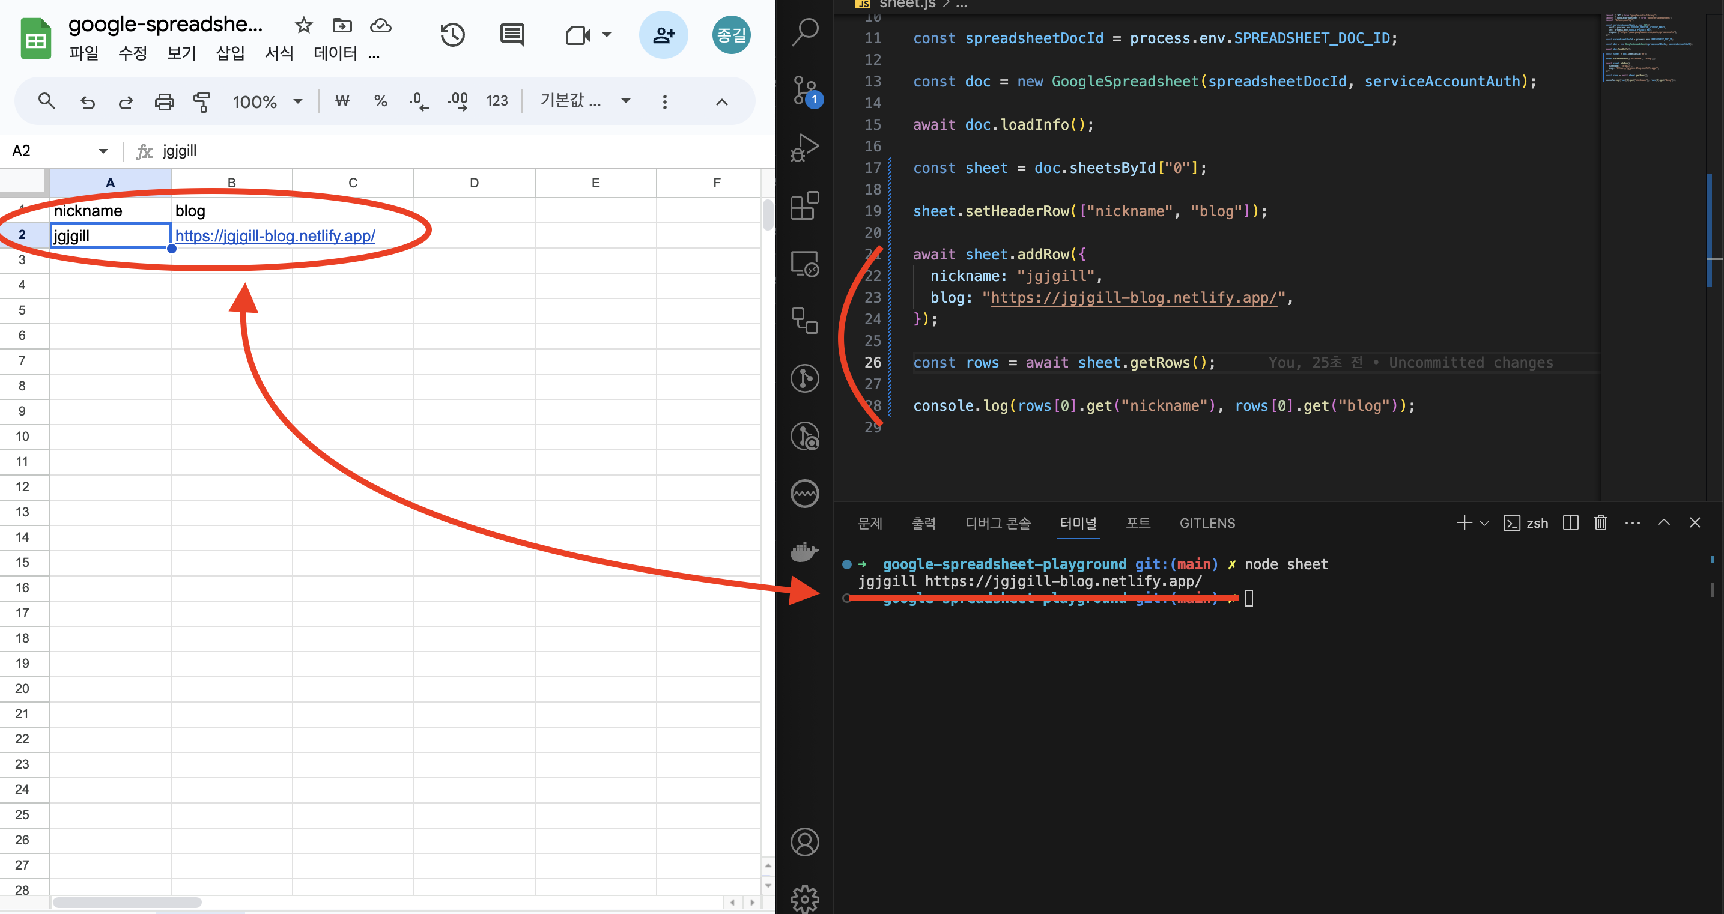1724x914 pixels.
Task: Click the Docker whale icon in sidebar
Action: 805,552
